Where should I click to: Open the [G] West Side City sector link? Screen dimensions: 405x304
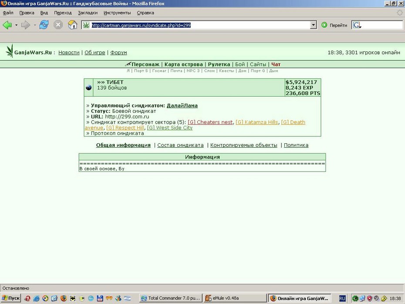(170, 128)
